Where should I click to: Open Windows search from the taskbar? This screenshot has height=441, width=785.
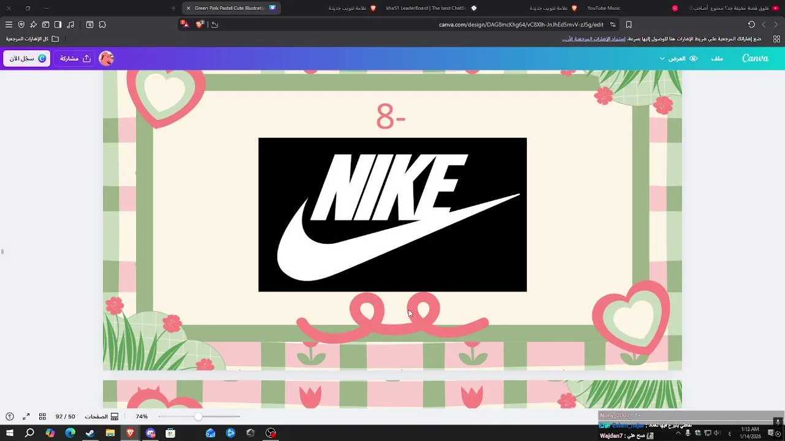[29, 433]
